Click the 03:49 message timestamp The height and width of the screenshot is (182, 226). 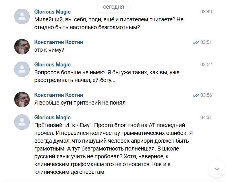pyautogui.click(x=206, y=12)
